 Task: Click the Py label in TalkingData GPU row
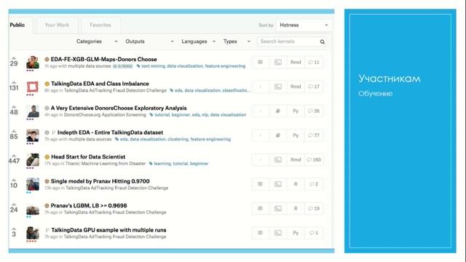click(x=296, y=233)
